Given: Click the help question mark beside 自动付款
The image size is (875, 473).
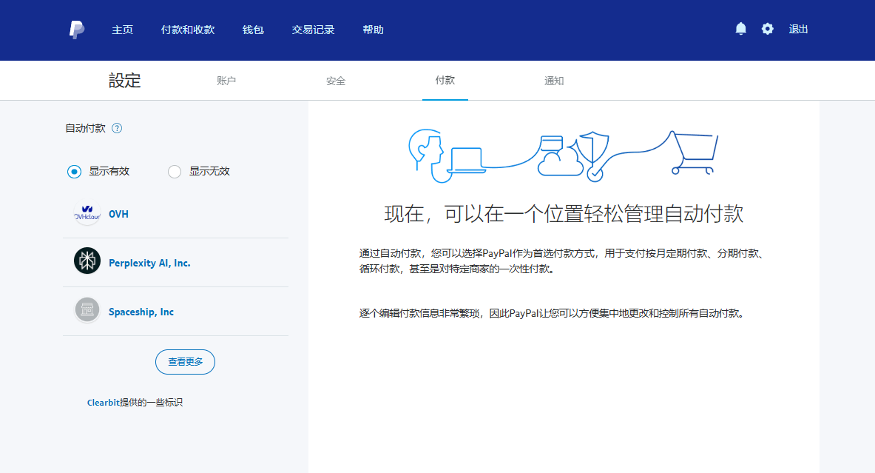Looking at the screenshot, I should [117, 128].
